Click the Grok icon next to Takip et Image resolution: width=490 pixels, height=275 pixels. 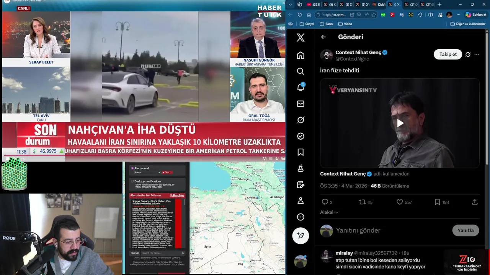(x=468, y=54)
